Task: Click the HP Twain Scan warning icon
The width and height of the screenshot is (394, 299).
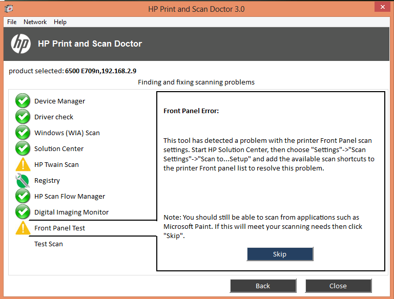Action: pos(23,165)
